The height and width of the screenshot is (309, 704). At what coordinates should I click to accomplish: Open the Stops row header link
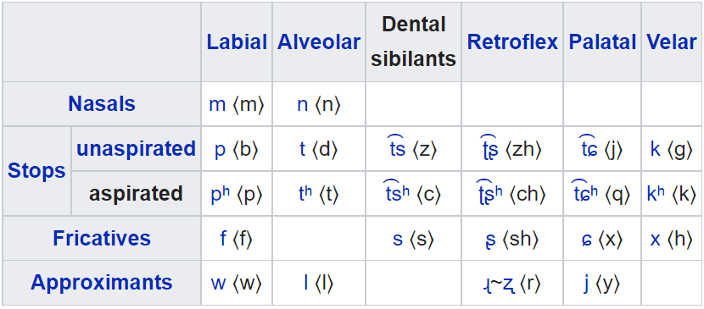coord(36,171)
